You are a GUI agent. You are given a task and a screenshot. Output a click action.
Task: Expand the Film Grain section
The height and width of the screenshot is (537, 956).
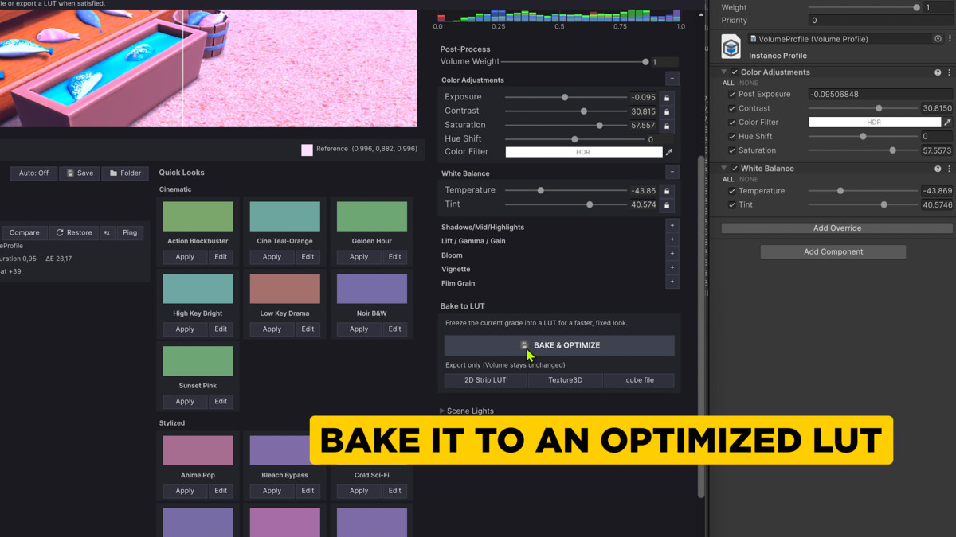(x=672, y=282)
